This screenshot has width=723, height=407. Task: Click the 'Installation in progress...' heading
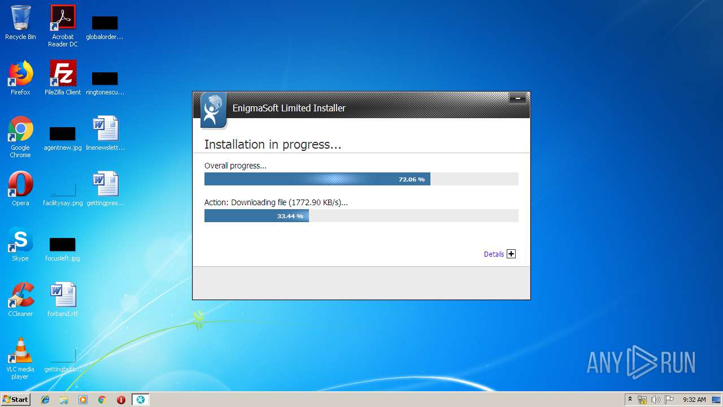[x=273, y=144]
